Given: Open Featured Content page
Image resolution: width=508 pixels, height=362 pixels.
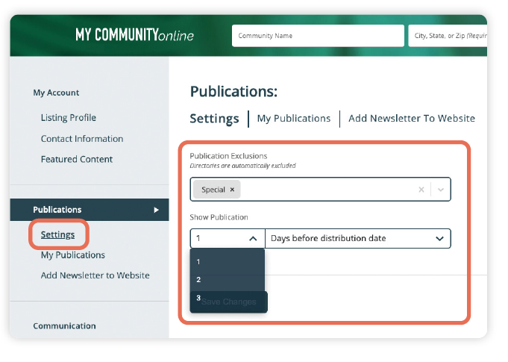Looking at the screenshot, I should point(77,159).
